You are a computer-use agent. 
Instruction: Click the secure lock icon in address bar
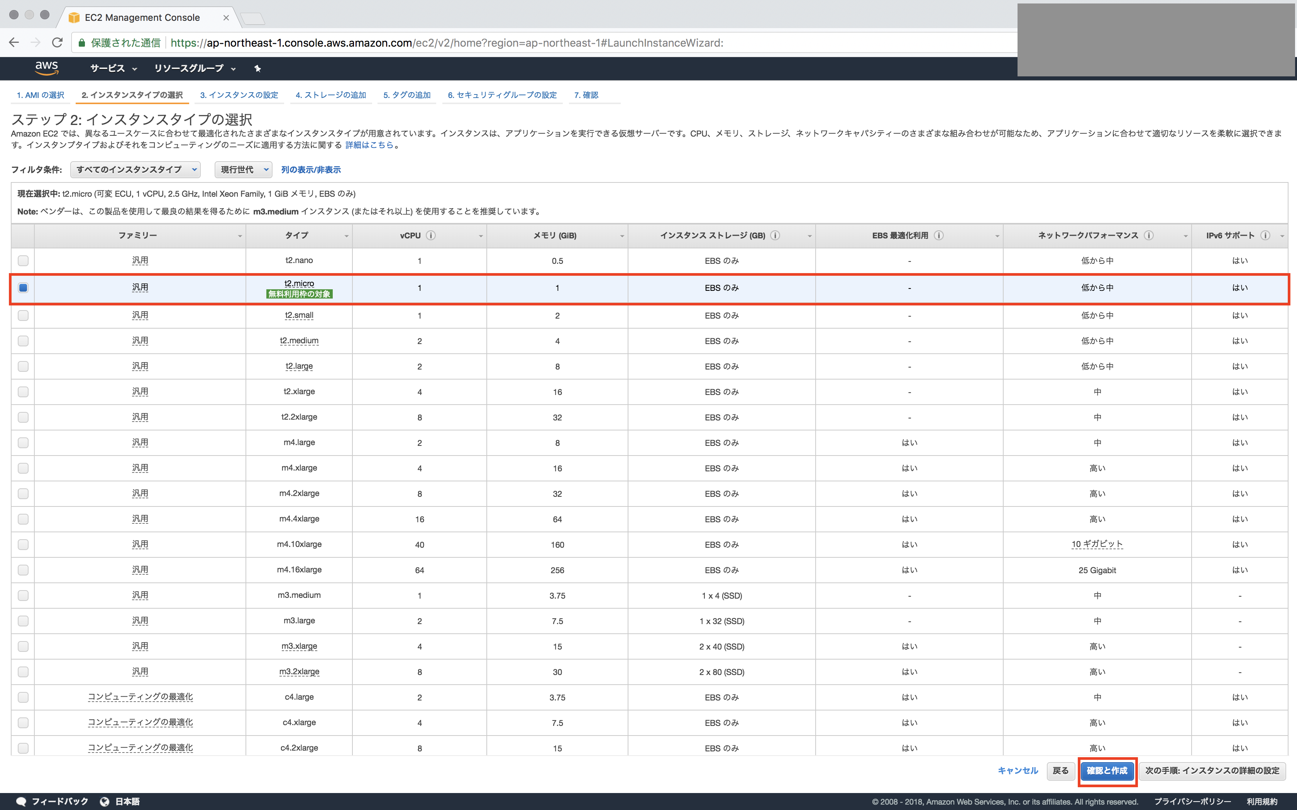[x=82, y=43]
